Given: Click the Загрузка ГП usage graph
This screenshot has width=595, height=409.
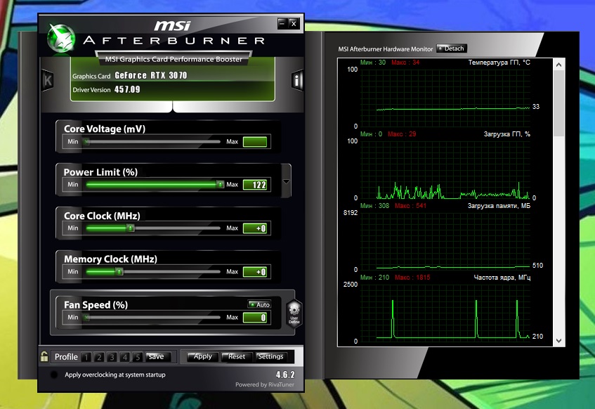Looking at the screenshot, I should click(x=445, y=169).
